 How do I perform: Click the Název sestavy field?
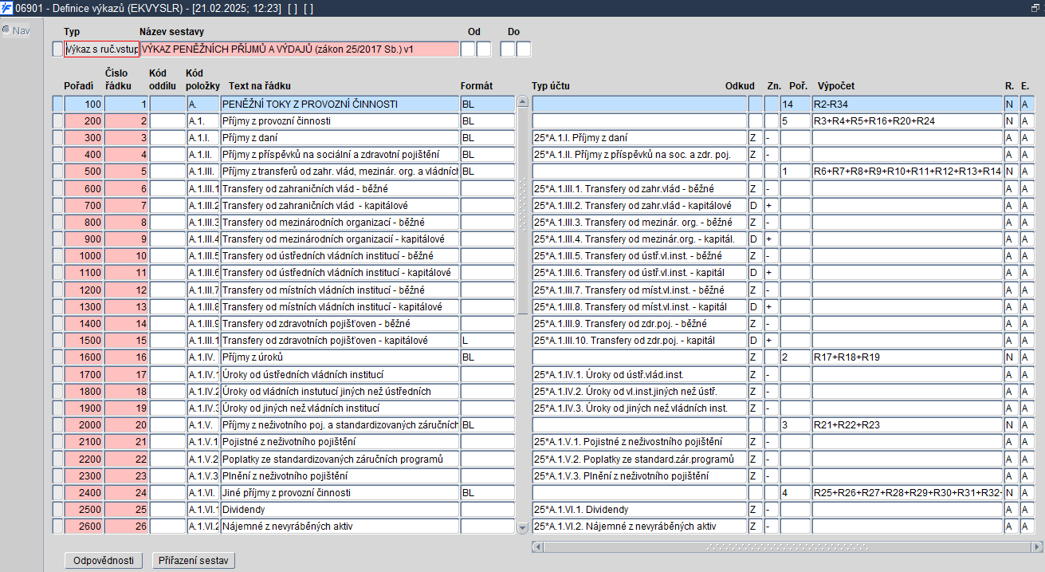pyautogui.click(x=300, y=49)
